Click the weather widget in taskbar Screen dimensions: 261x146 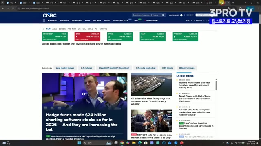(x=6, y=143)
